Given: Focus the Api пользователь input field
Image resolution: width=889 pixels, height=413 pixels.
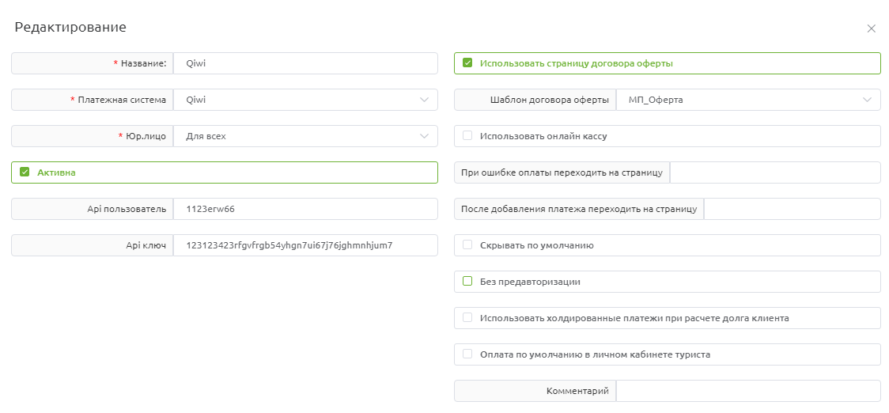Looking at the screenshot, I should (x=305, y=209).
